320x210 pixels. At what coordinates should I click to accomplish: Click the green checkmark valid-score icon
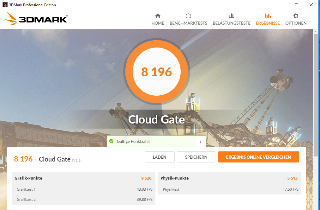[111, 141]
